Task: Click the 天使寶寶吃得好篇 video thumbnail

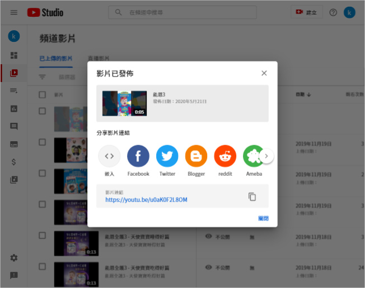Action: (x=76, y=274)
